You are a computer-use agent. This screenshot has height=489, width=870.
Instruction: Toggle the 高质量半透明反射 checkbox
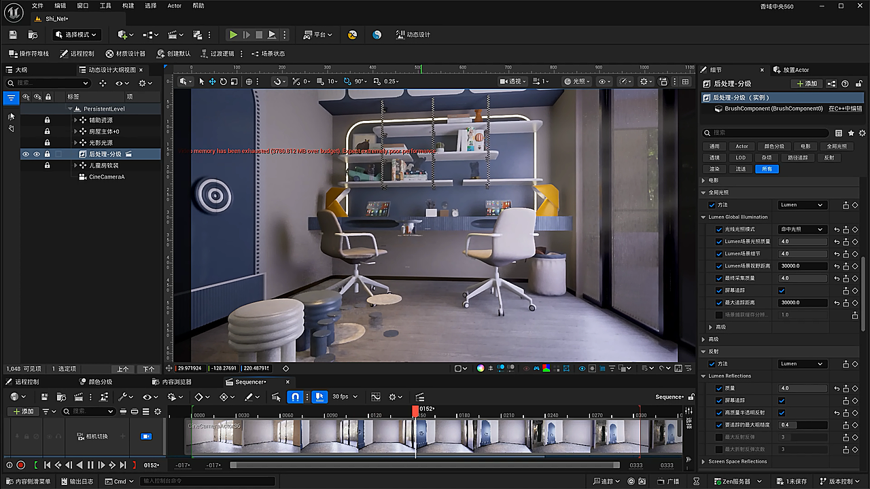(781, 413)
